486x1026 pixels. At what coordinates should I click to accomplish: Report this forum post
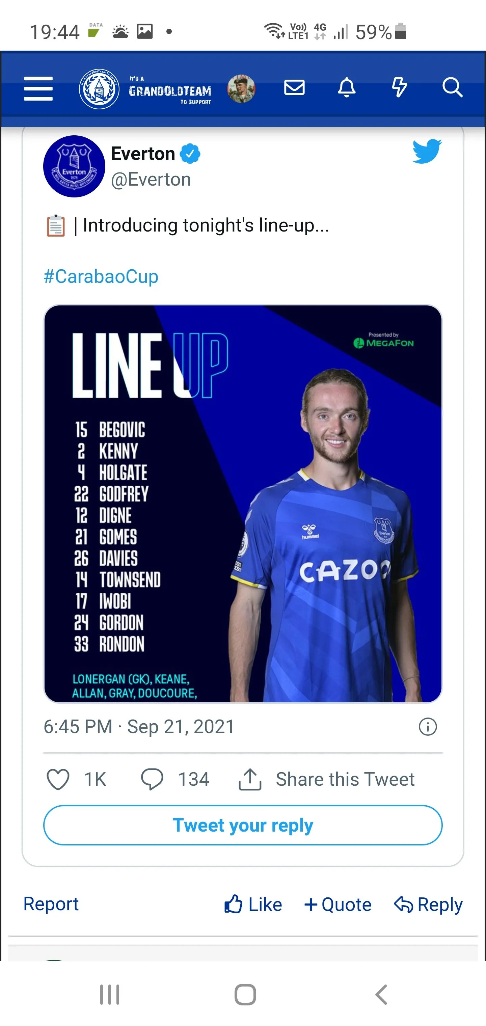[x=51, y=903]
